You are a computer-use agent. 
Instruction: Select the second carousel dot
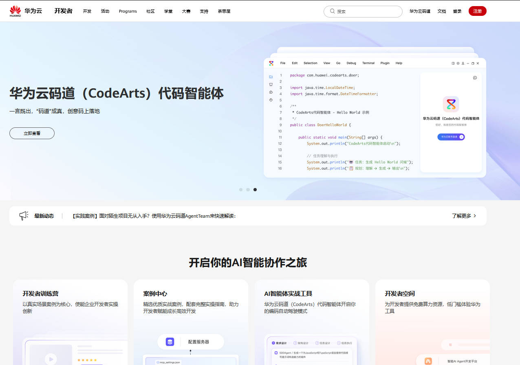tap(248, 190)
